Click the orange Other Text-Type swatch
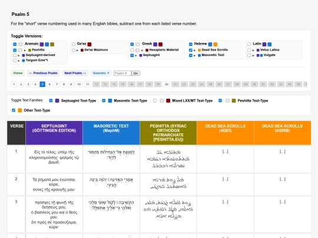 point(20,110)
